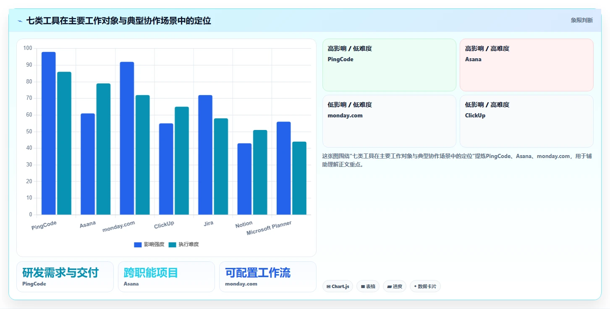Click the Chart.js tag pill
This screenshot has height=309, width=610.
[x=338, y=286]
